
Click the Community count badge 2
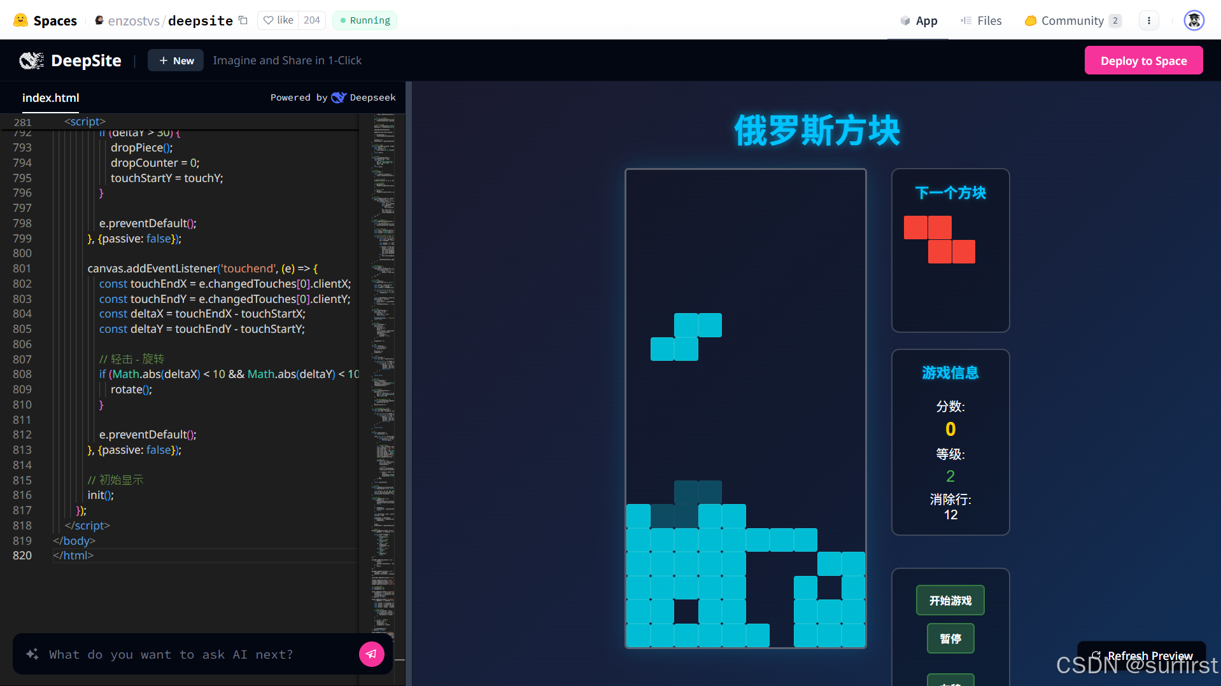pyautogui.click(x=1115, y=20)
